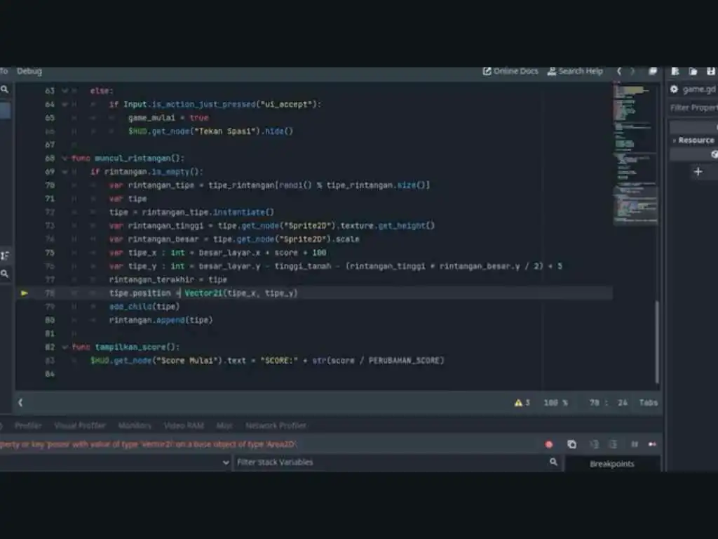Collapse the else block on line 63
This screenshot has height=539, width=718.
65,91
